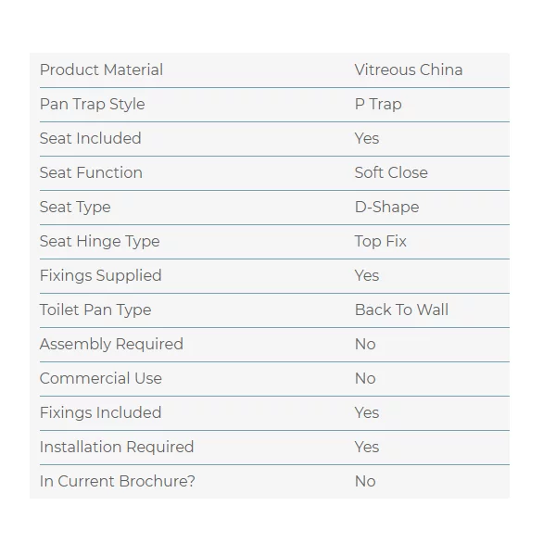Click the Toilet Pan Type label

[95, 310]
